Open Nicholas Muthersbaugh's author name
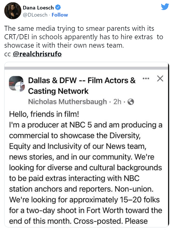The image size is (172, 230). [67, 102]
